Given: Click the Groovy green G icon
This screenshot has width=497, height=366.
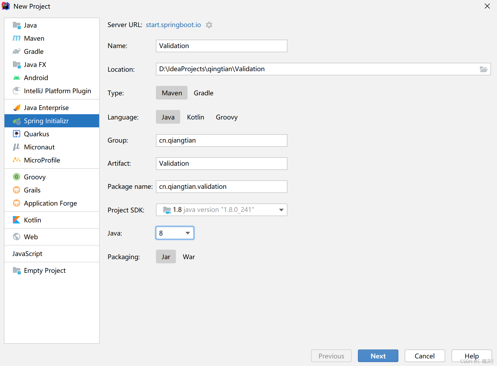Looking at the screenshot, I should 17,177.
